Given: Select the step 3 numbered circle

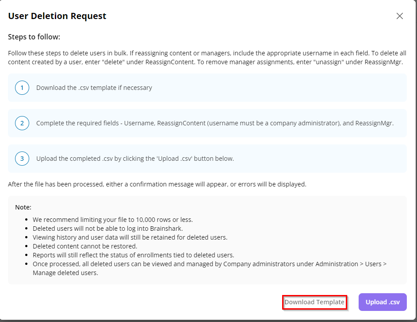Looking at the screenshot, I should click(22, 159).
